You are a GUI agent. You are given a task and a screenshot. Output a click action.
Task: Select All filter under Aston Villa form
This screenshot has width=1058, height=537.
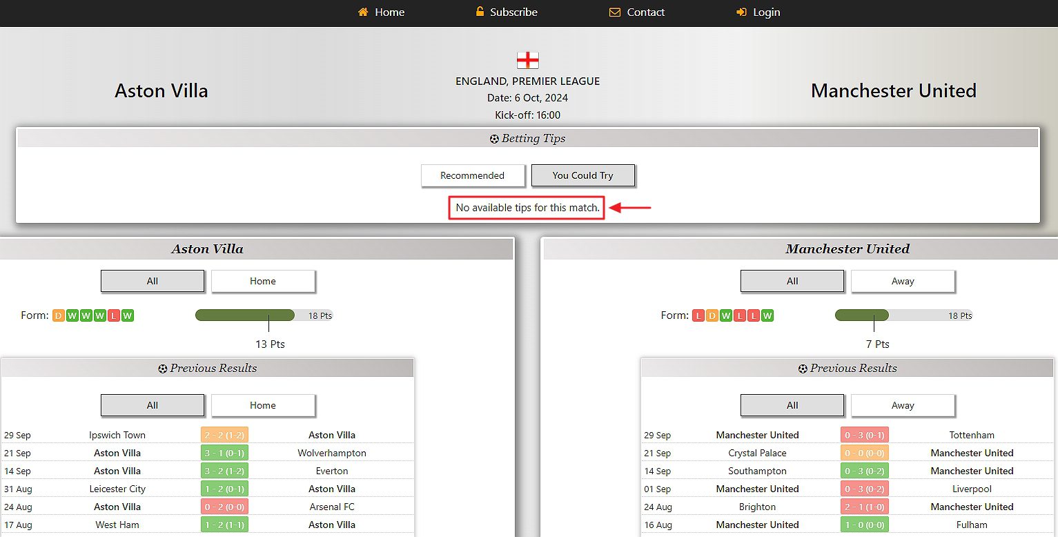coord(153,281)
